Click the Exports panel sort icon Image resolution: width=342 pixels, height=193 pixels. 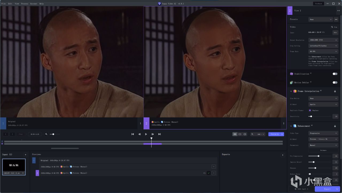(x=283, y=155)
